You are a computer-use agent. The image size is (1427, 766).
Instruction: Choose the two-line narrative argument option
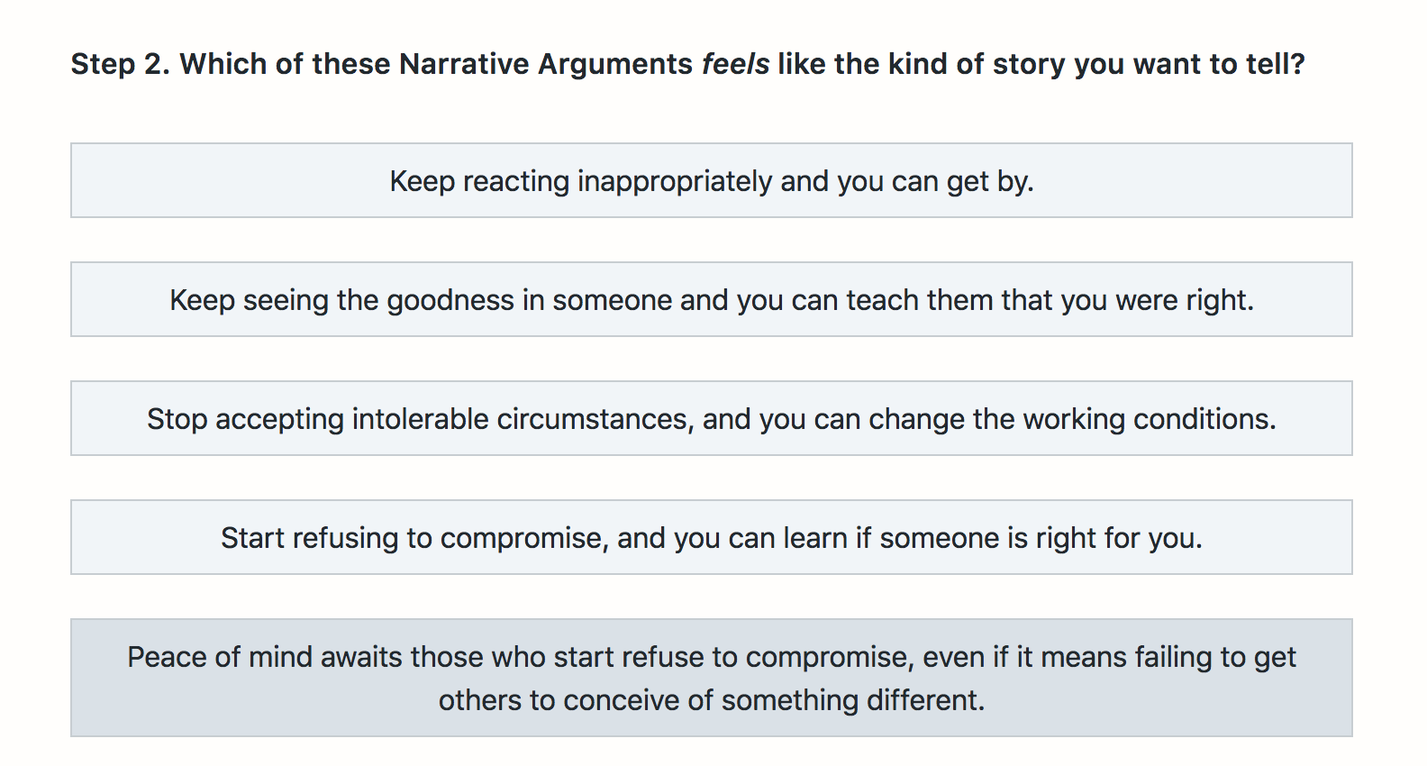(712, 678)
